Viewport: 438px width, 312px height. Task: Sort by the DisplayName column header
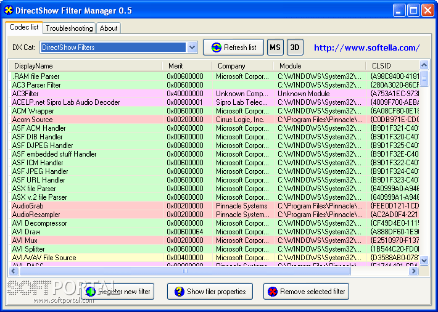tap(86, 66)
